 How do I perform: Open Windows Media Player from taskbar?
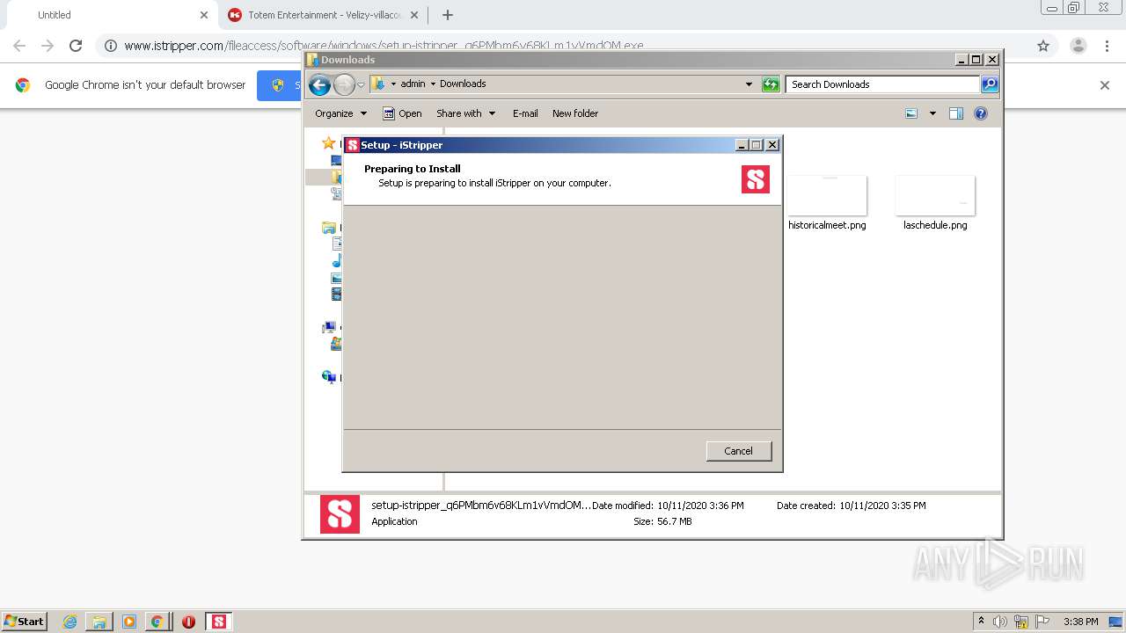pyautogui.click(x=128, y=622)
